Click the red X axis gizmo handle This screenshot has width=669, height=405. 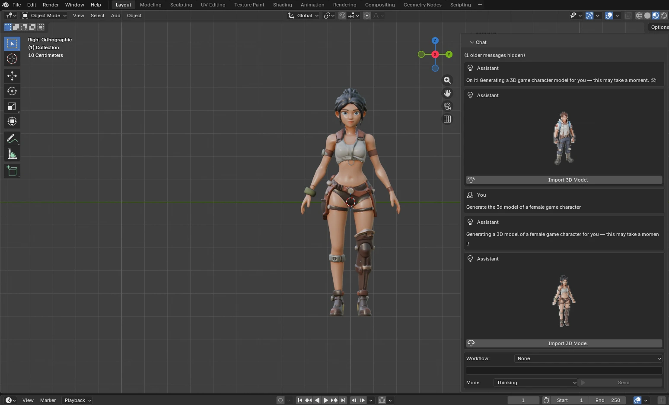click(x=435, y=54)
